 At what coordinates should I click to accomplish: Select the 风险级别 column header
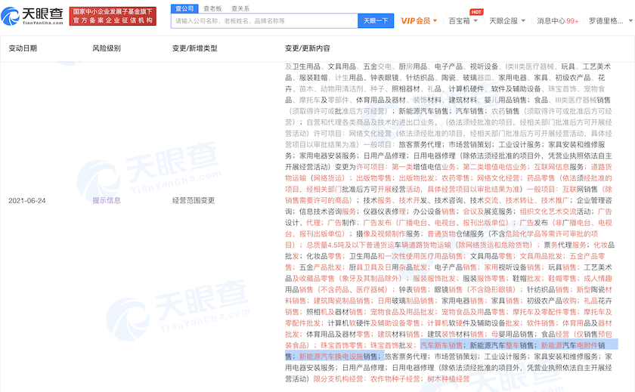(107, 48)
